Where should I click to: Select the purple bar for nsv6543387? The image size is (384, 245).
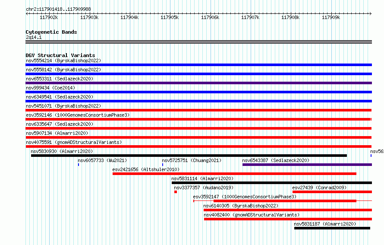(307, 165)
